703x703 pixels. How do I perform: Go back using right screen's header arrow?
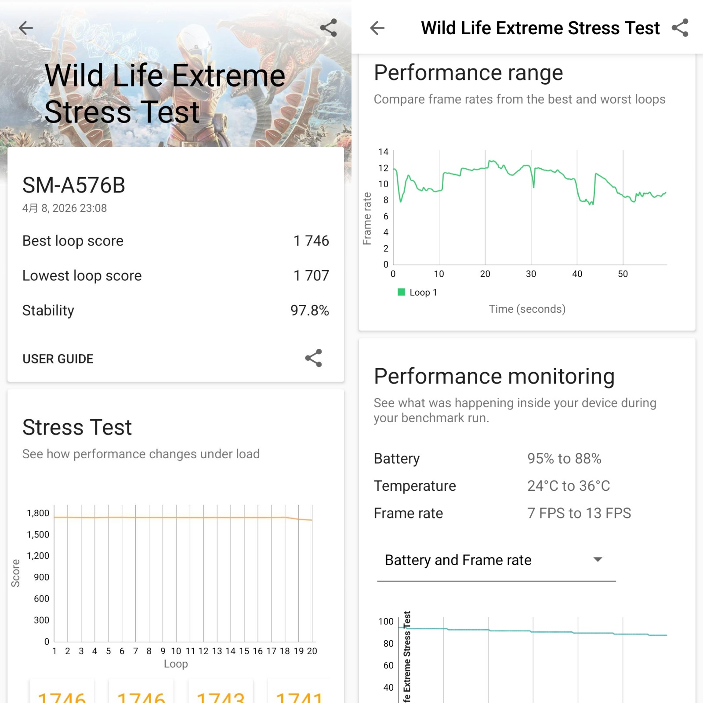point(377,28)
